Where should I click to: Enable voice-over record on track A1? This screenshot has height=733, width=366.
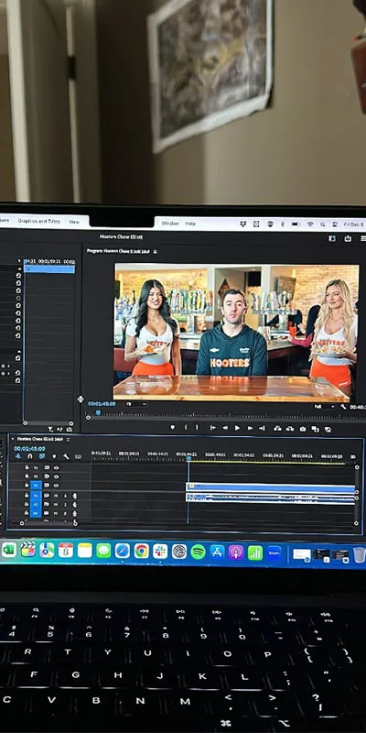(75, 496)
